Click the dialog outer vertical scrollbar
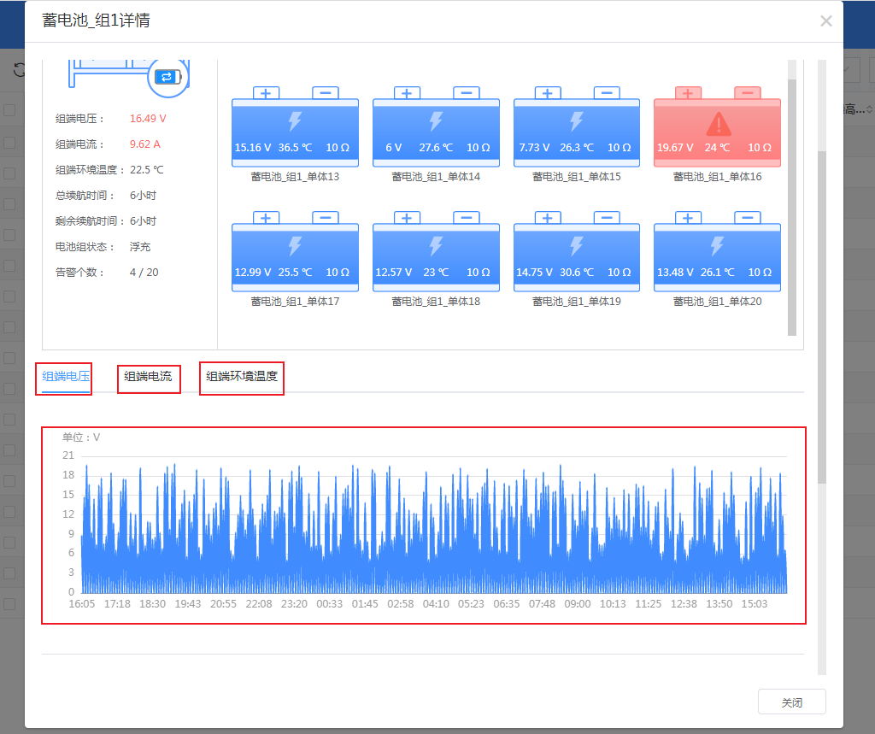875x734 pixels. tap(821, 316)
